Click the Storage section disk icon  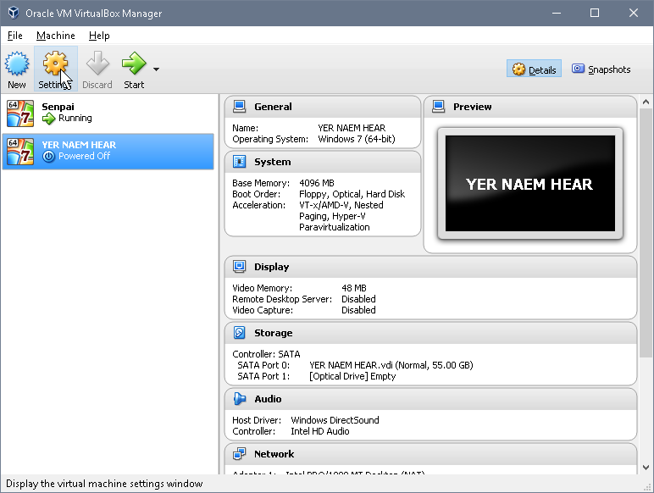pos(240,332)
